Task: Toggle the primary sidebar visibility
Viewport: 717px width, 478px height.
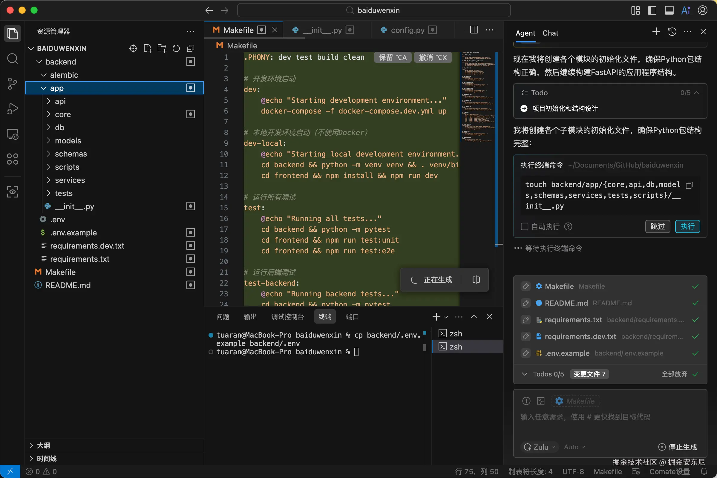Action: [652, 10]
